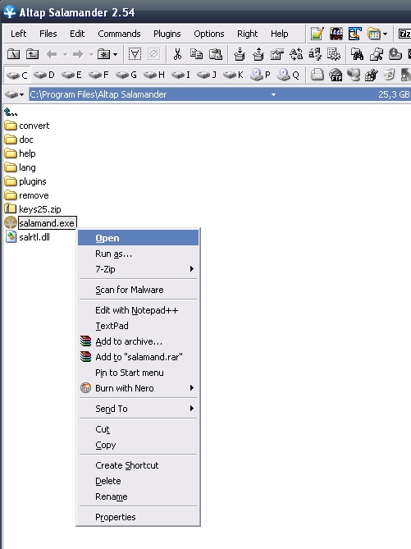Click the Paste clipboard icon
The height and width of the screenshot is (549, 411).
pos(215,54)
